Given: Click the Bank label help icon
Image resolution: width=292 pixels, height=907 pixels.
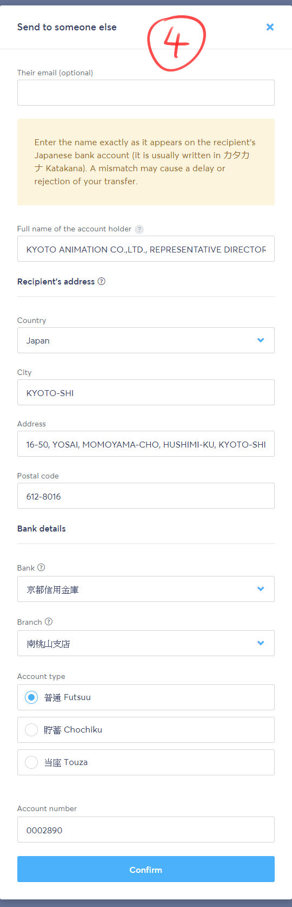Looking at the screenshot, I should (x=41, y=567).
